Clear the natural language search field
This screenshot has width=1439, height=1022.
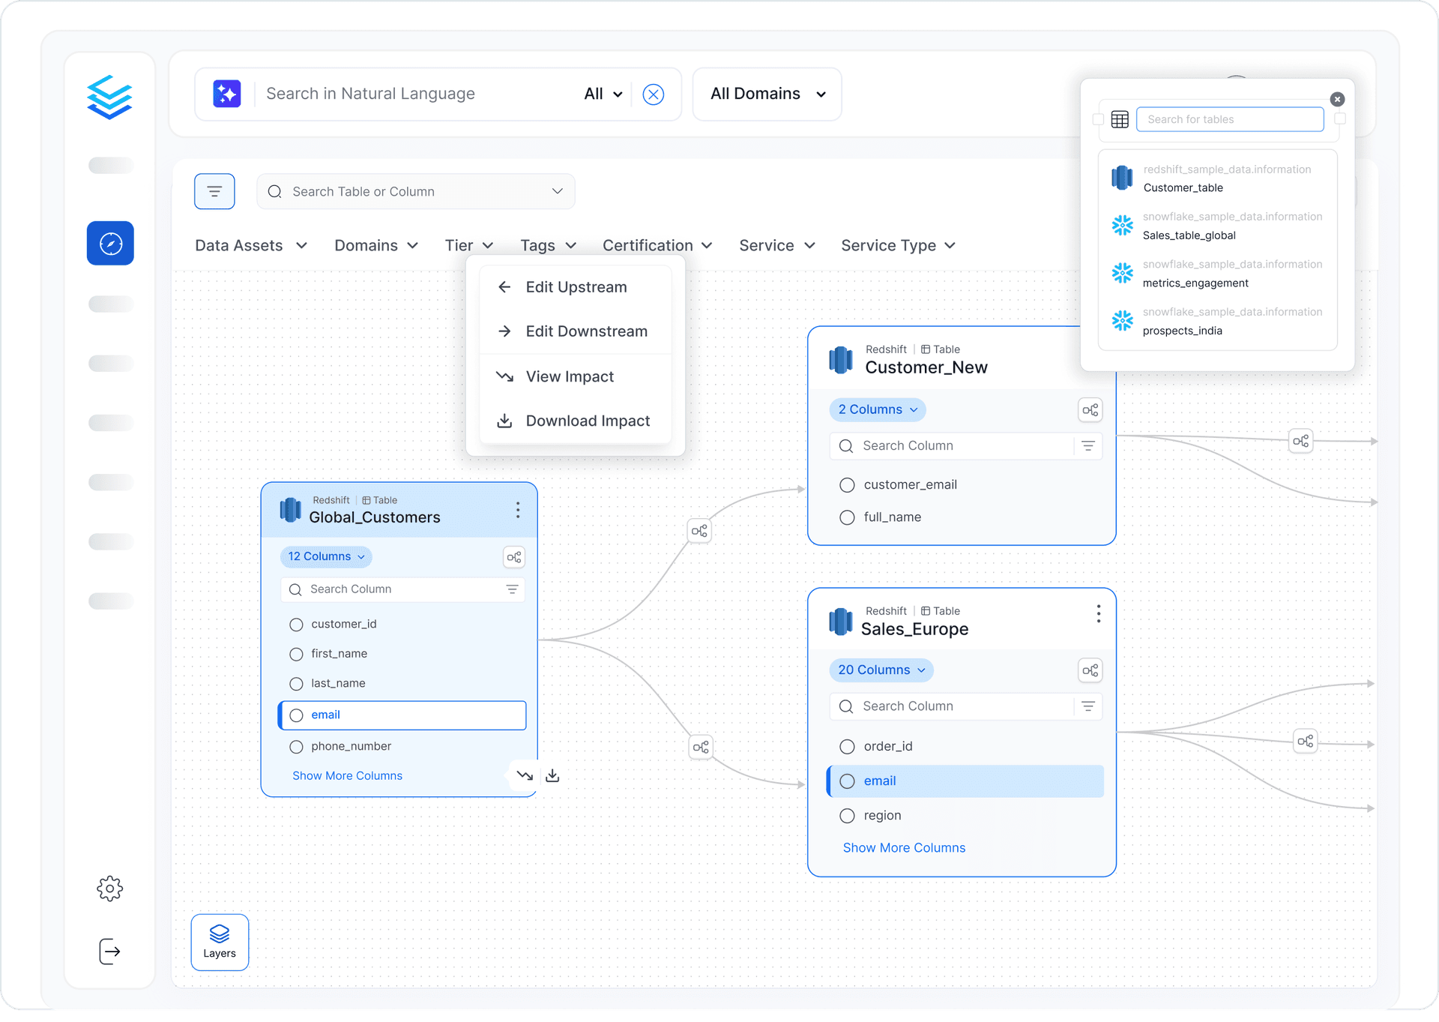pos(653,94)
